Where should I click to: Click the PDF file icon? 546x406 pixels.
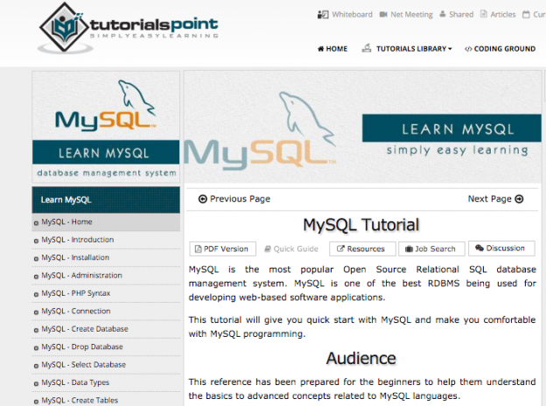(198, 249)
